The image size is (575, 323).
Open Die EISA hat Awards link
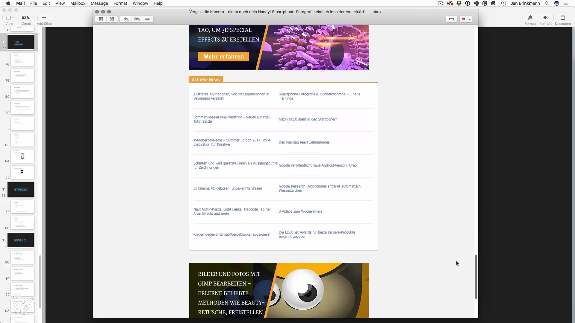317,234
